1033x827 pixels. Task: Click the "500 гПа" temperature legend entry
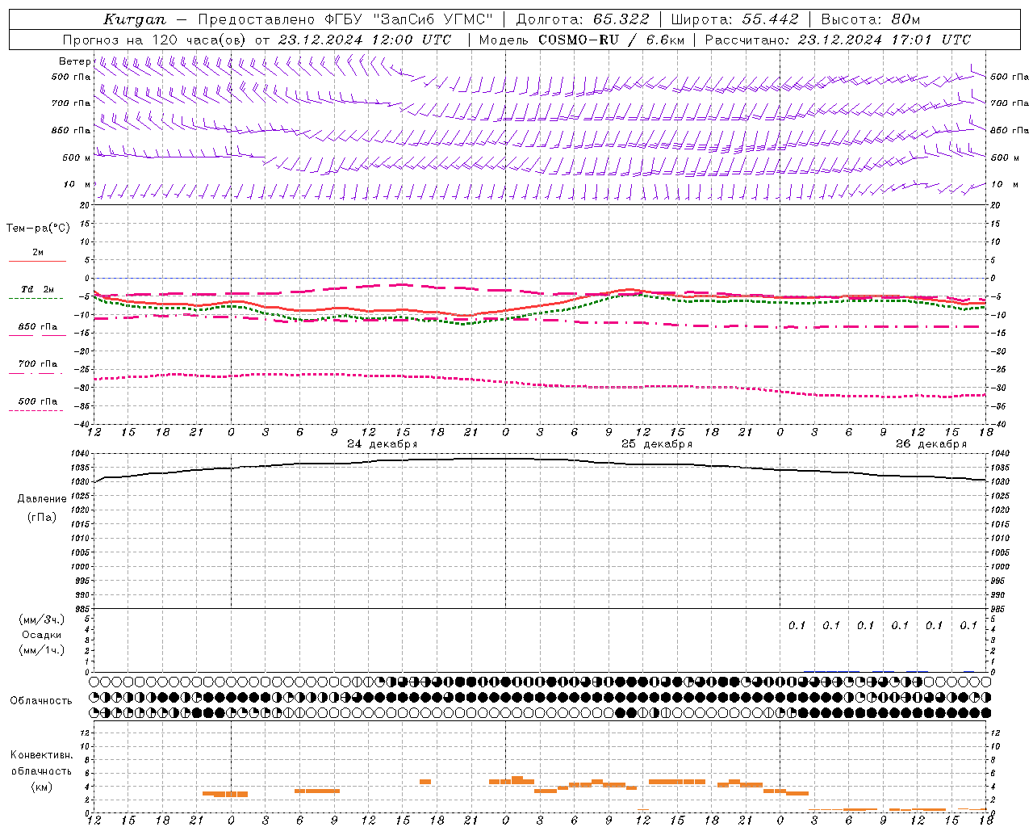[38, 401]
